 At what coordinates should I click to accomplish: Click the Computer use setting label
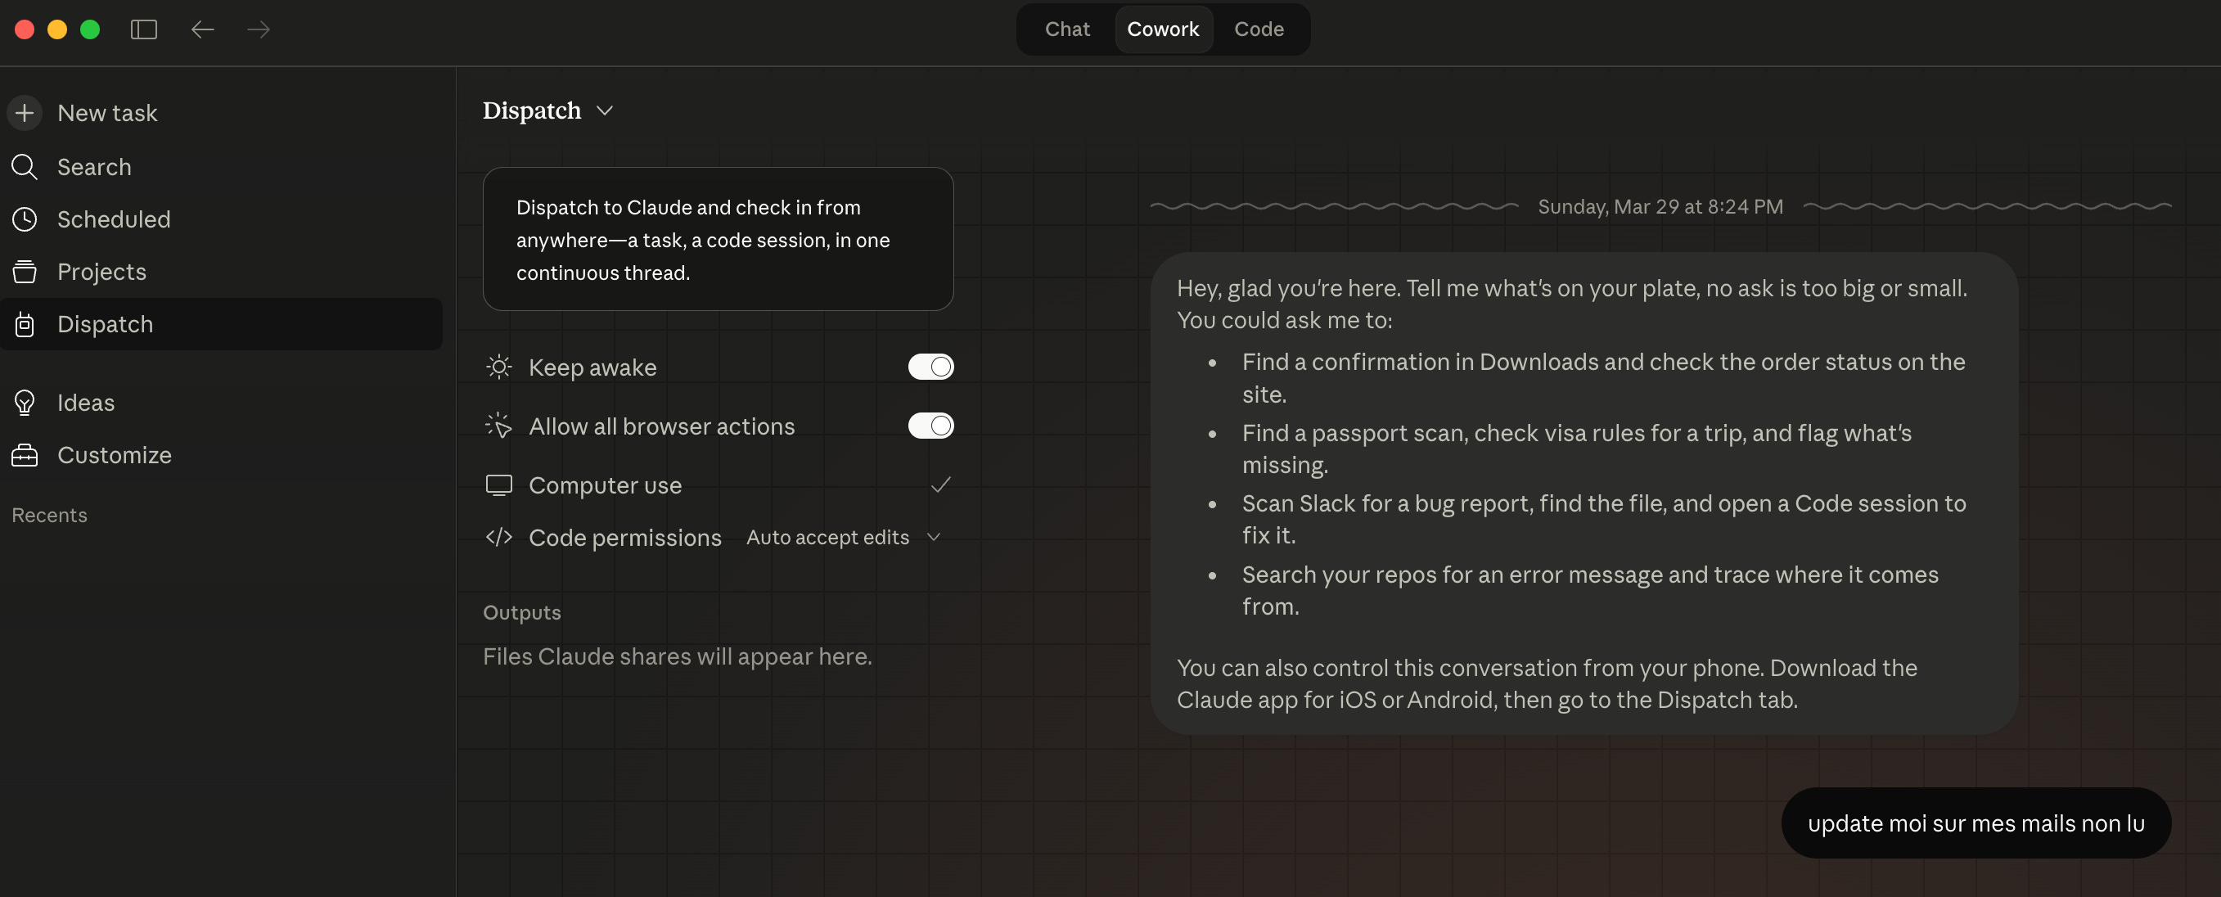pos(606,485)
